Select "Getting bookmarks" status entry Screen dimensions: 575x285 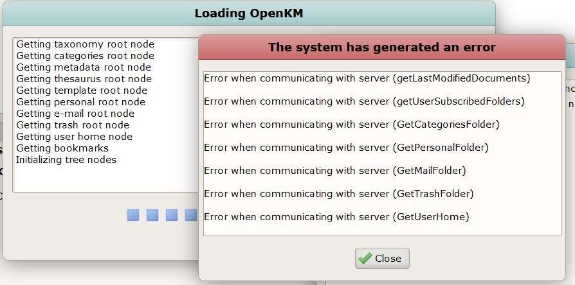tap(62, 148)
